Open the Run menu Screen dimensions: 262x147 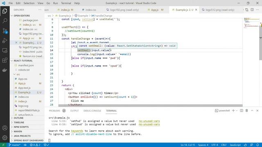(x=55, y=3)
